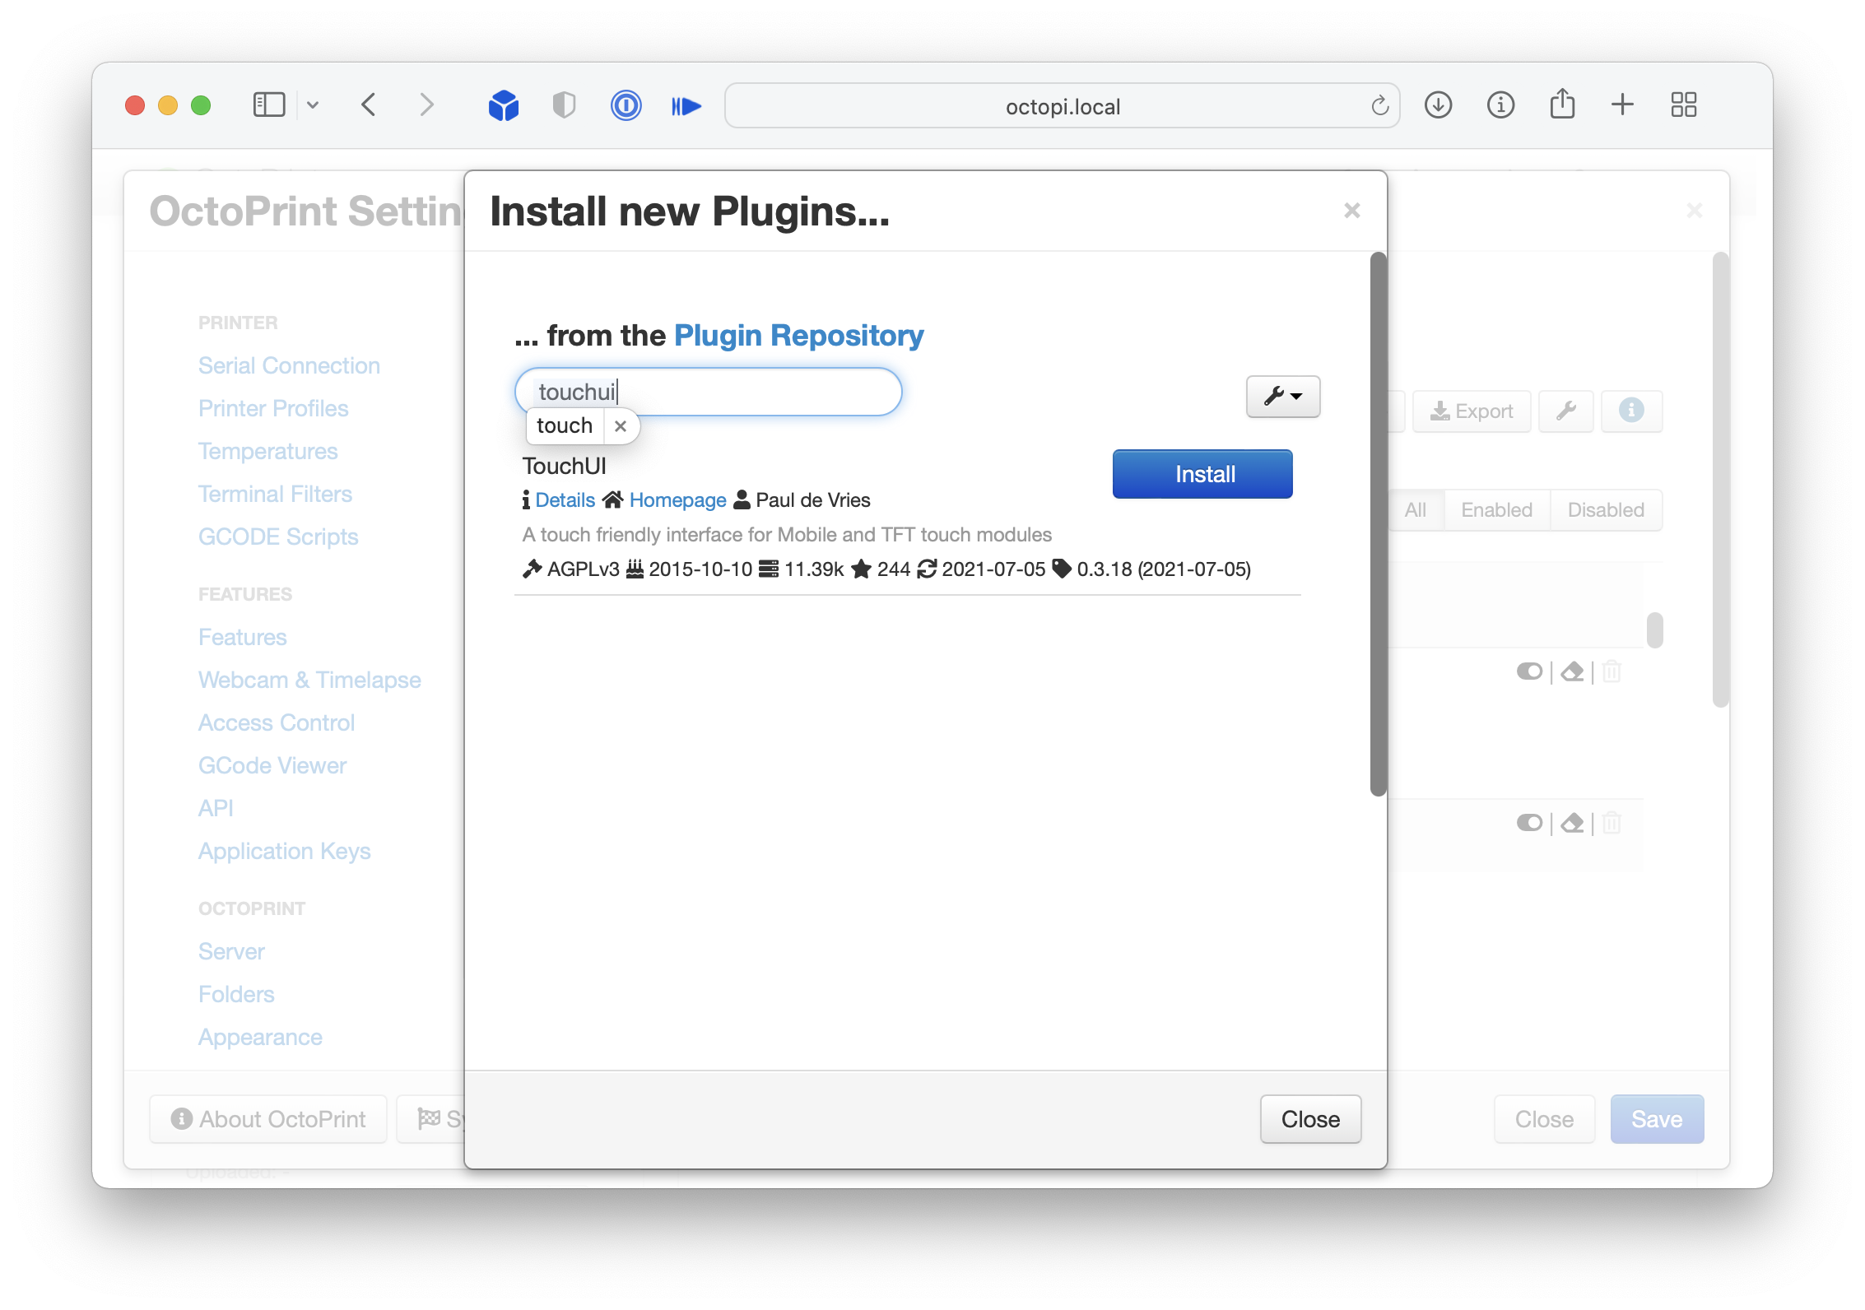Screen dimensions: 1865x1310
Task: Open GCode Viewer settings
Action: [272, 765]
